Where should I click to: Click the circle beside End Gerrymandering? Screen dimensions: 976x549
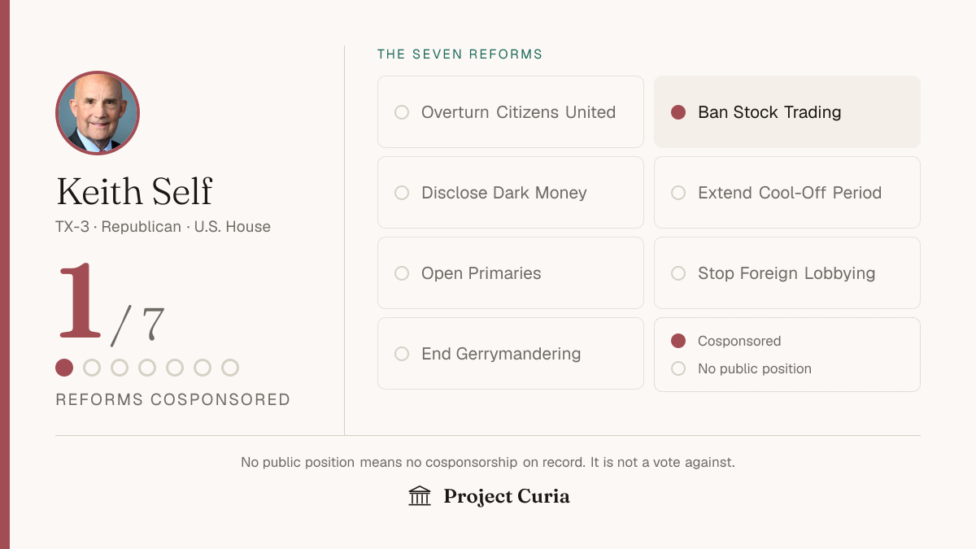coord(402,354)
